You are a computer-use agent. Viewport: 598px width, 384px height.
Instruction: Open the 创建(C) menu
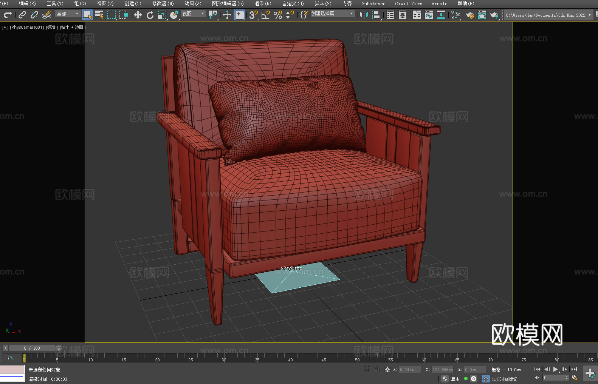[x=133, y=3]
